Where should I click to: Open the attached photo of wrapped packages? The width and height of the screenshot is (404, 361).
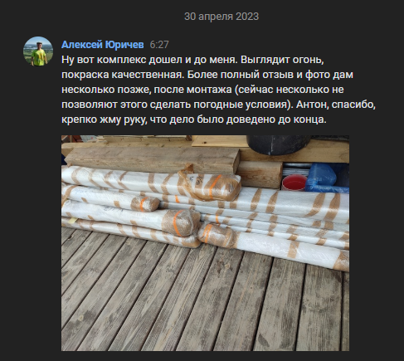205,243
